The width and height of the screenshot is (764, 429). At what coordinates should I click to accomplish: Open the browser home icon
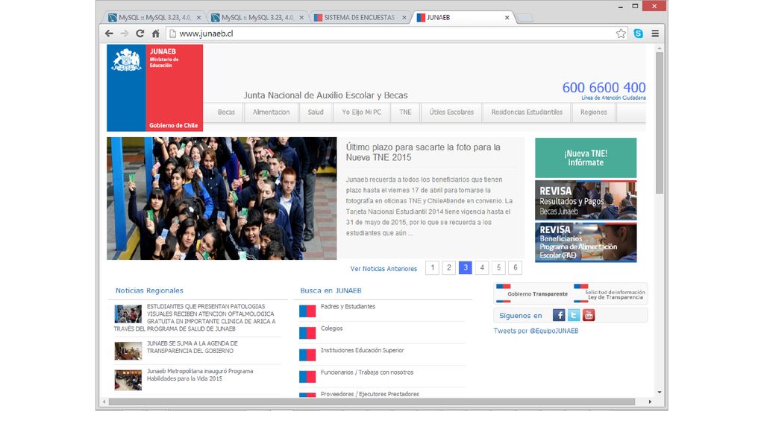click(155, 34)
